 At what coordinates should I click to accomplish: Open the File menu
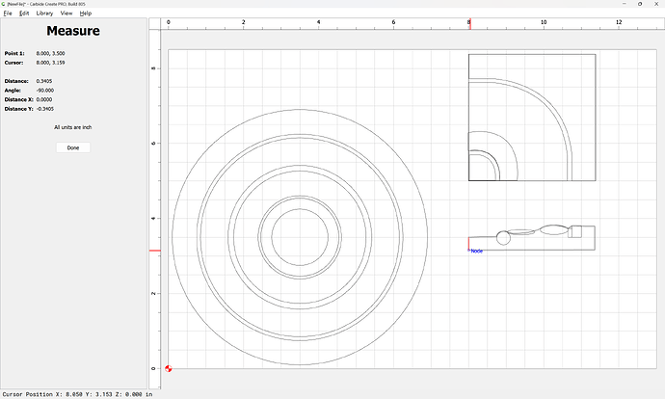[x=8, y=13]
